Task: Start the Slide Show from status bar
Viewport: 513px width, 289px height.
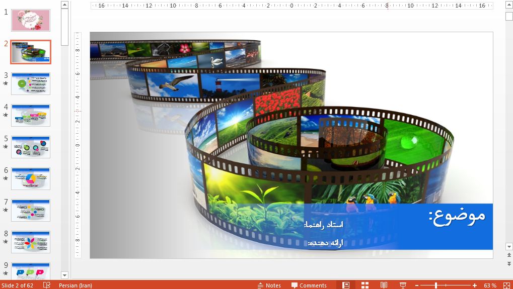Action: click(403, 285)
